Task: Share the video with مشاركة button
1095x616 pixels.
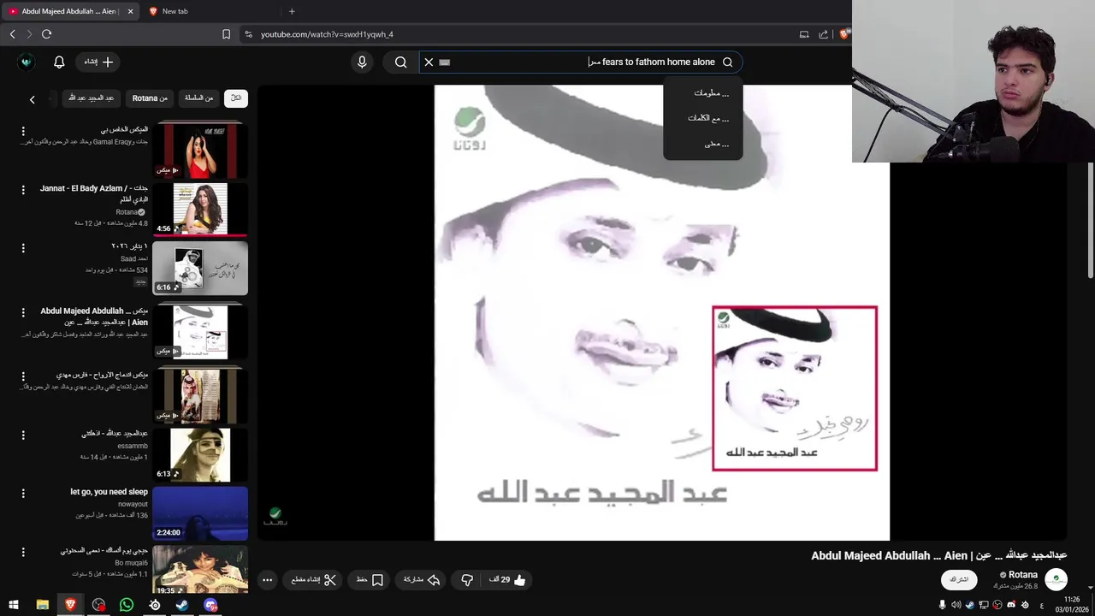Action: point(422,580)
